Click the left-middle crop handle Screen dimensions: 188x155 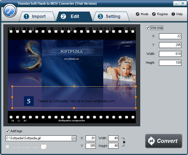click(12, 97)
